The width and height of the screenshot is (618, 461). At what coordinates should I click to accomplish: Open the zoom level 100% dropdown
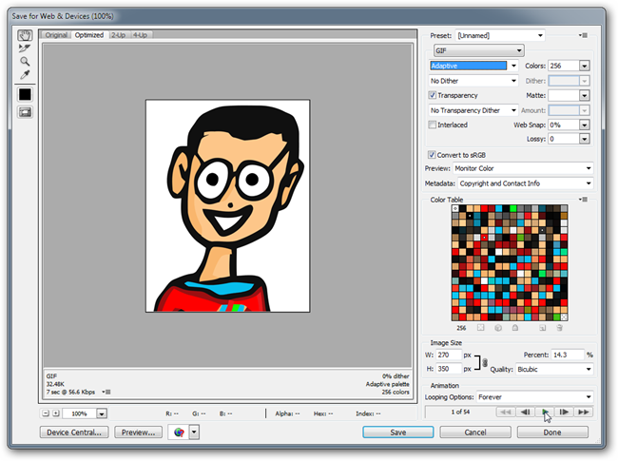(102, 413)
